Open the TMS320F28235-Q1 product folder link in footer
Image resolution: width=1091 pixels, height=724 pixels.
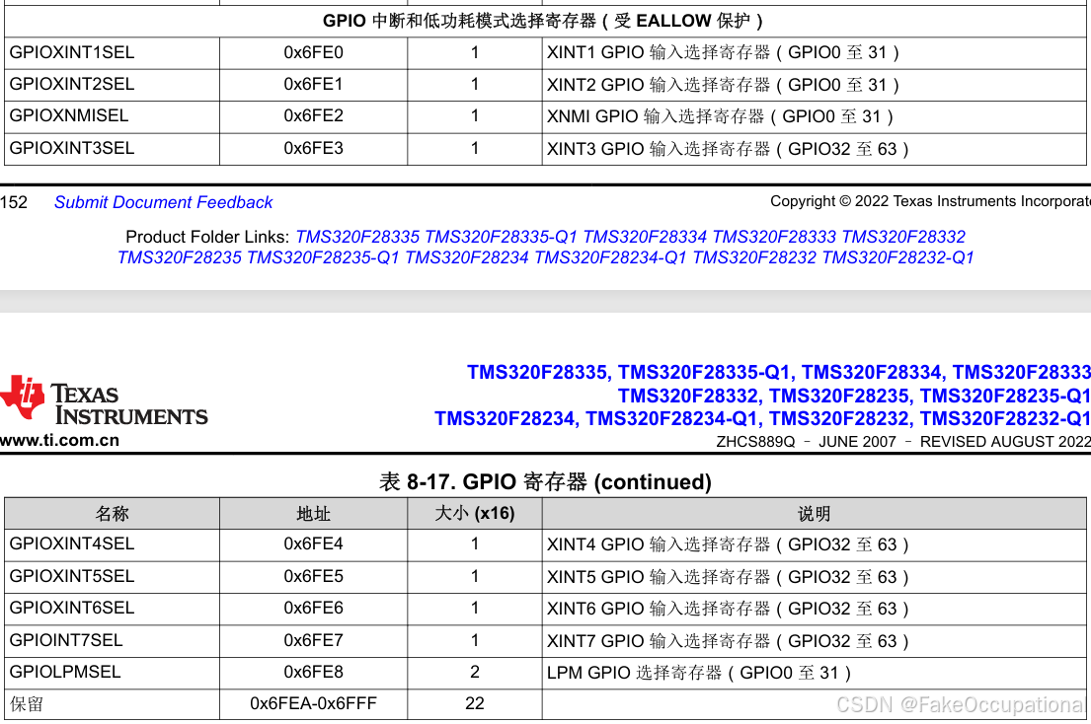[323, 257]
